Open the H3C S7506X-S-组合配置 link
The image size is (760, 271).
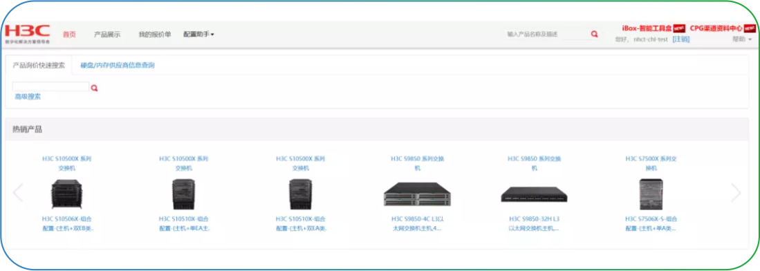tap(651, 223)
